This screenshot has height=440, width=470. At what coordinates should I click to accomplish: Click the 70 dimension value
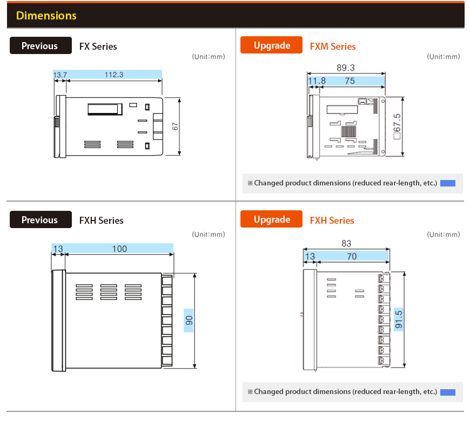click(x=352, y=256)
